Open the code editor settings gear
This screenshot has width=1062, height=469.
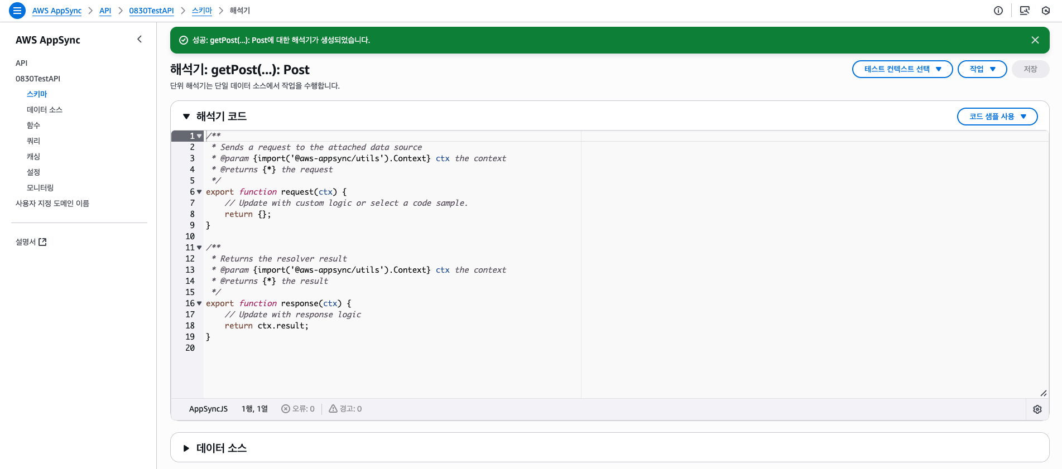1037,409
